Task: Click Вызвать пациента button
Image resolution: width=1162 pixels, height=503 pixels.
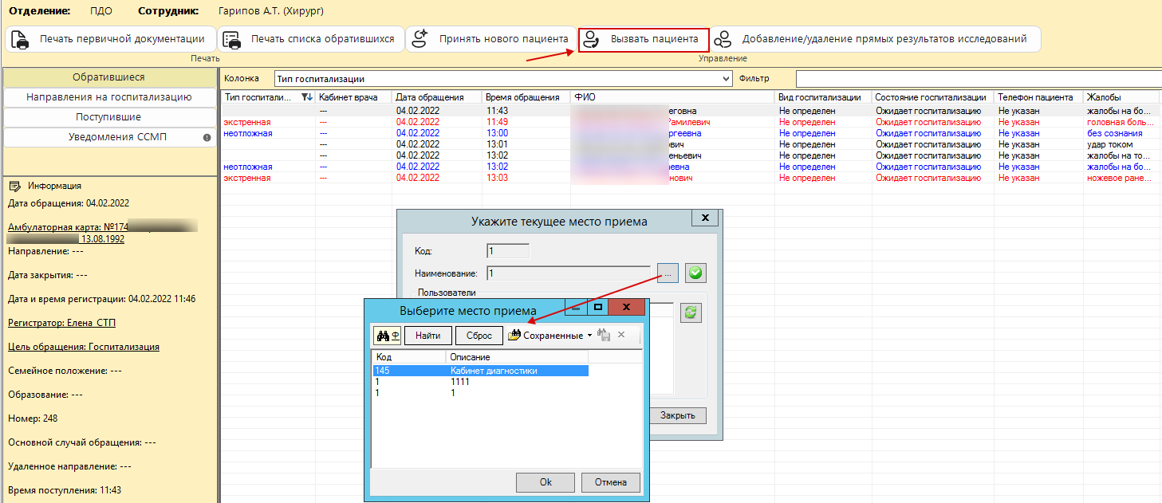Action: tap(644, 39)
